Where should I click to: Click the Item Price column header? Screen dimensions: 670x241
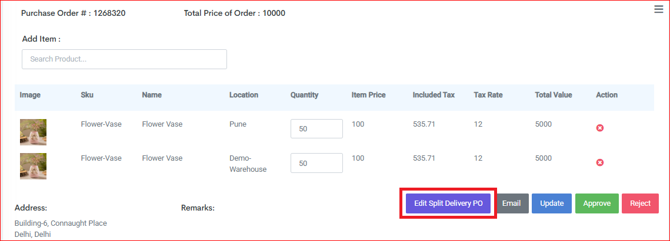(x=369, y=95)
